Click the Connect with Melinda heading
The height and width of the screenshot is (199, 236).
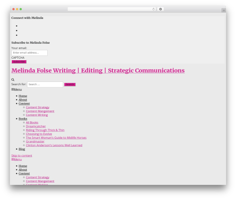(x=27, y=18)
